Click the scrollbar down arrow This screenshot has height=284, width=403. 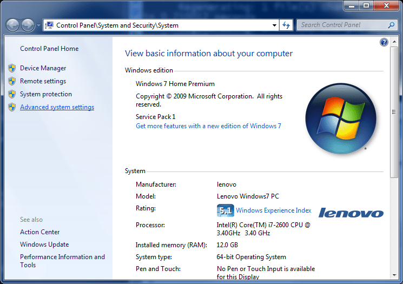point(394,275)
